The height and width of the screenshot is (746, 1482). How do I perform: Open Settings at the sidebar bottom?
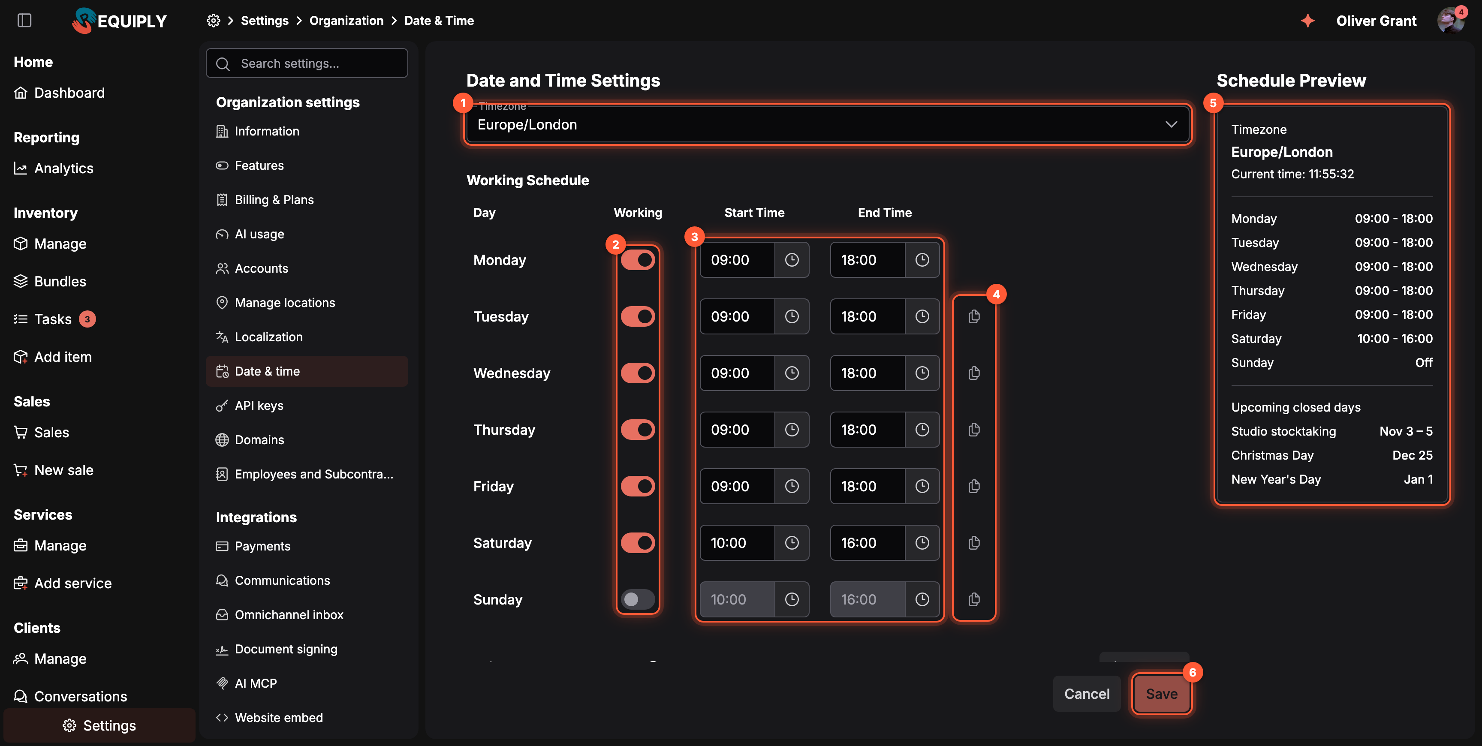pos(99,726)
